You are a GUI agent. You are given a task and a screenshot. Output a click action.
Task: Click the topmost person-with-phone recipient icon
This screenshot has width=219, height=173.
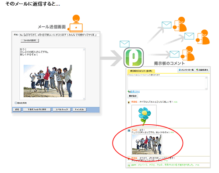180,24
